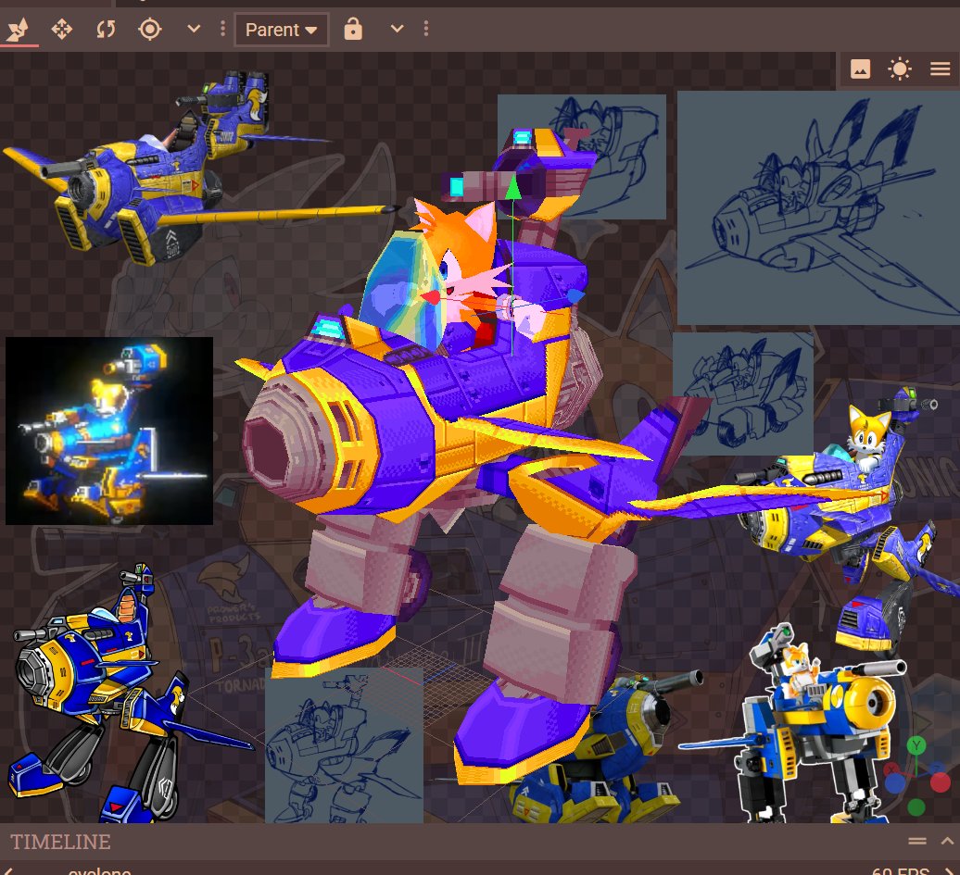Click the solid blue ball on navigation gizmo
The image size is (960, 875).
pyautogui.click(x=895, y=782)
